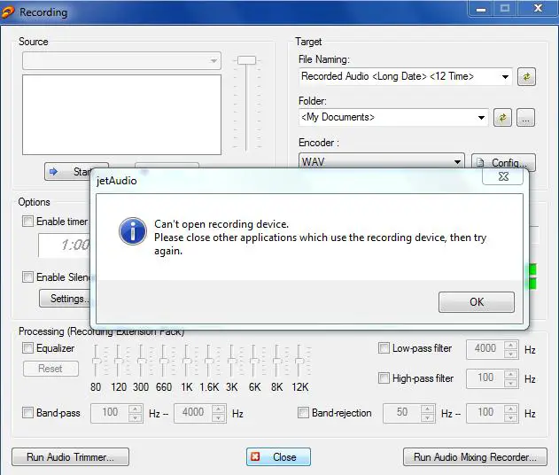Image resolution: width=559 pixels, height=475 pixels.
Task: Enable High-pass filter checkbox
Action: pyautogui.click(x=384, y=378)
